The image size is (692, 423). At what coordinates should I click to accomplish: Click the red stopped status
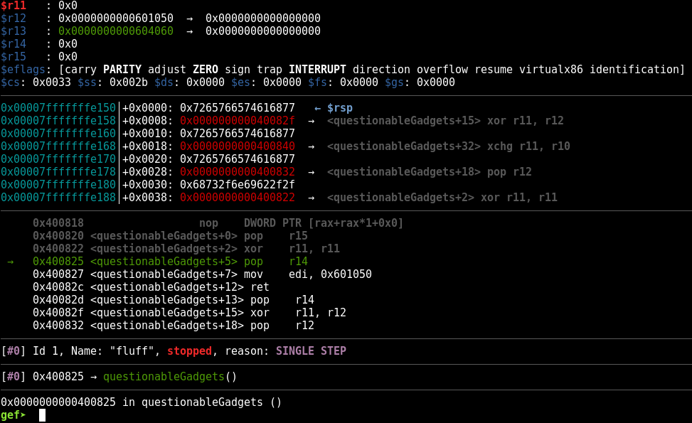(x=189, y=350)
